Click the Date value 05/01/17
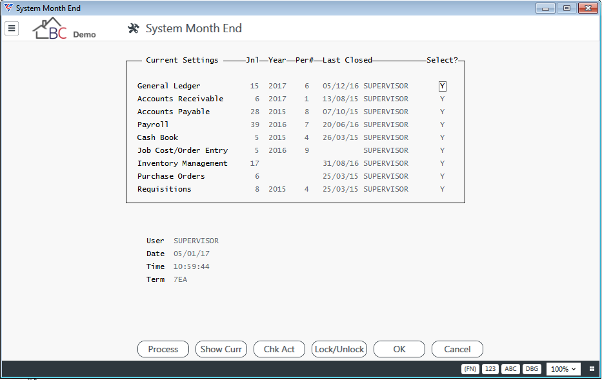The image size is (602, 380). click(192, 254)
